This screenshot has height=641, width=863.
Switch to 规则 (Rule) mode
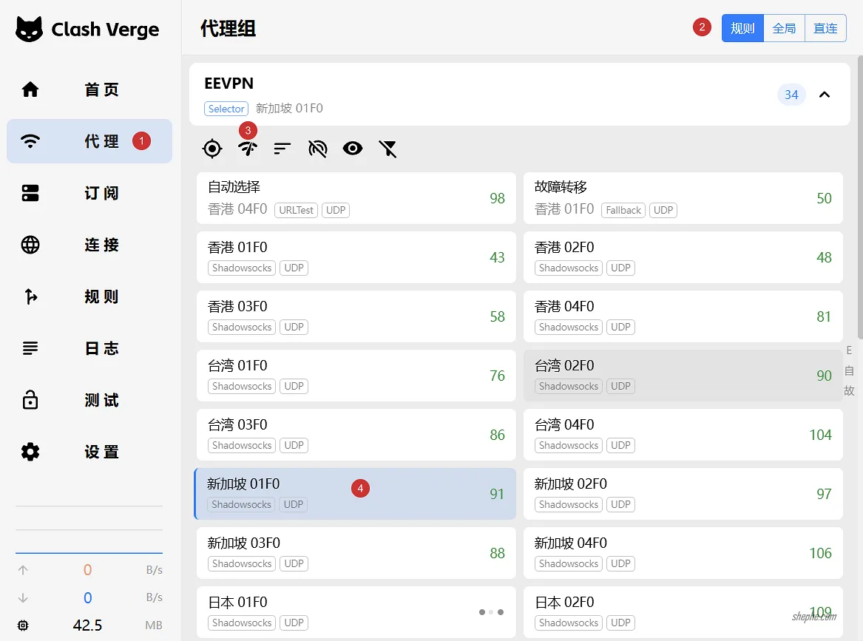pos(742,29)
